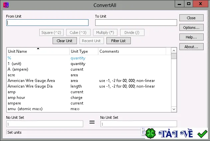Viewport: 210px width, 141px height.
Task: Select American Wire Gauge Area row
Action: pyautogui.click(x=89, y=81)
